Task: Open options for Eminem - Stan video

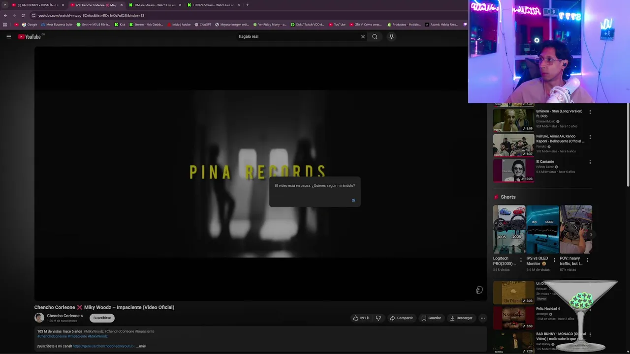Action: coord(590,112)
